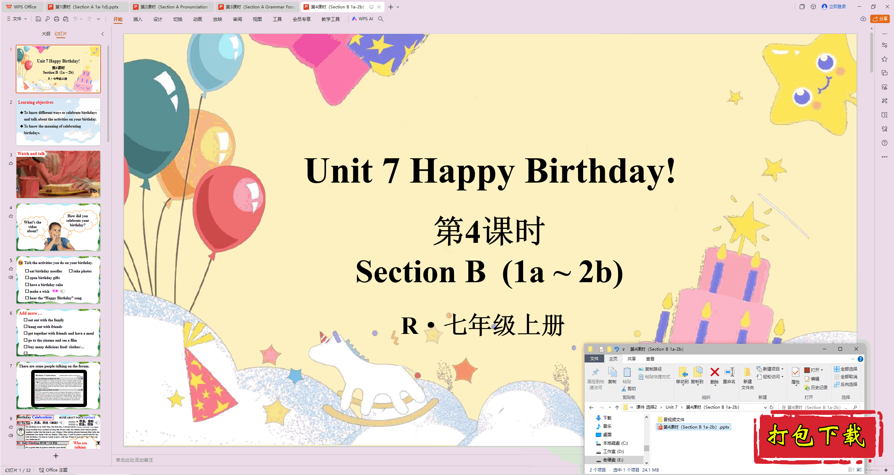Open the new tab dropdown arrow
This screenshot has width=894, height=475.
(x=398, y=7)
